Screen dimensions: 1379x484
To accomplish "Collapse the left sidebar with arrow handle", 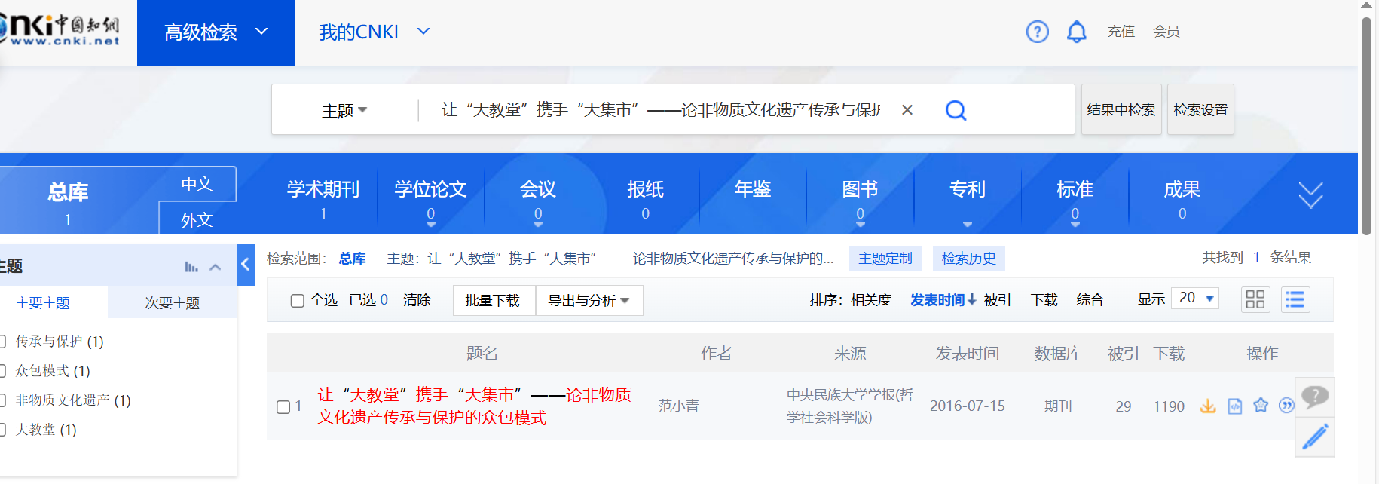I will pos(246,265).
